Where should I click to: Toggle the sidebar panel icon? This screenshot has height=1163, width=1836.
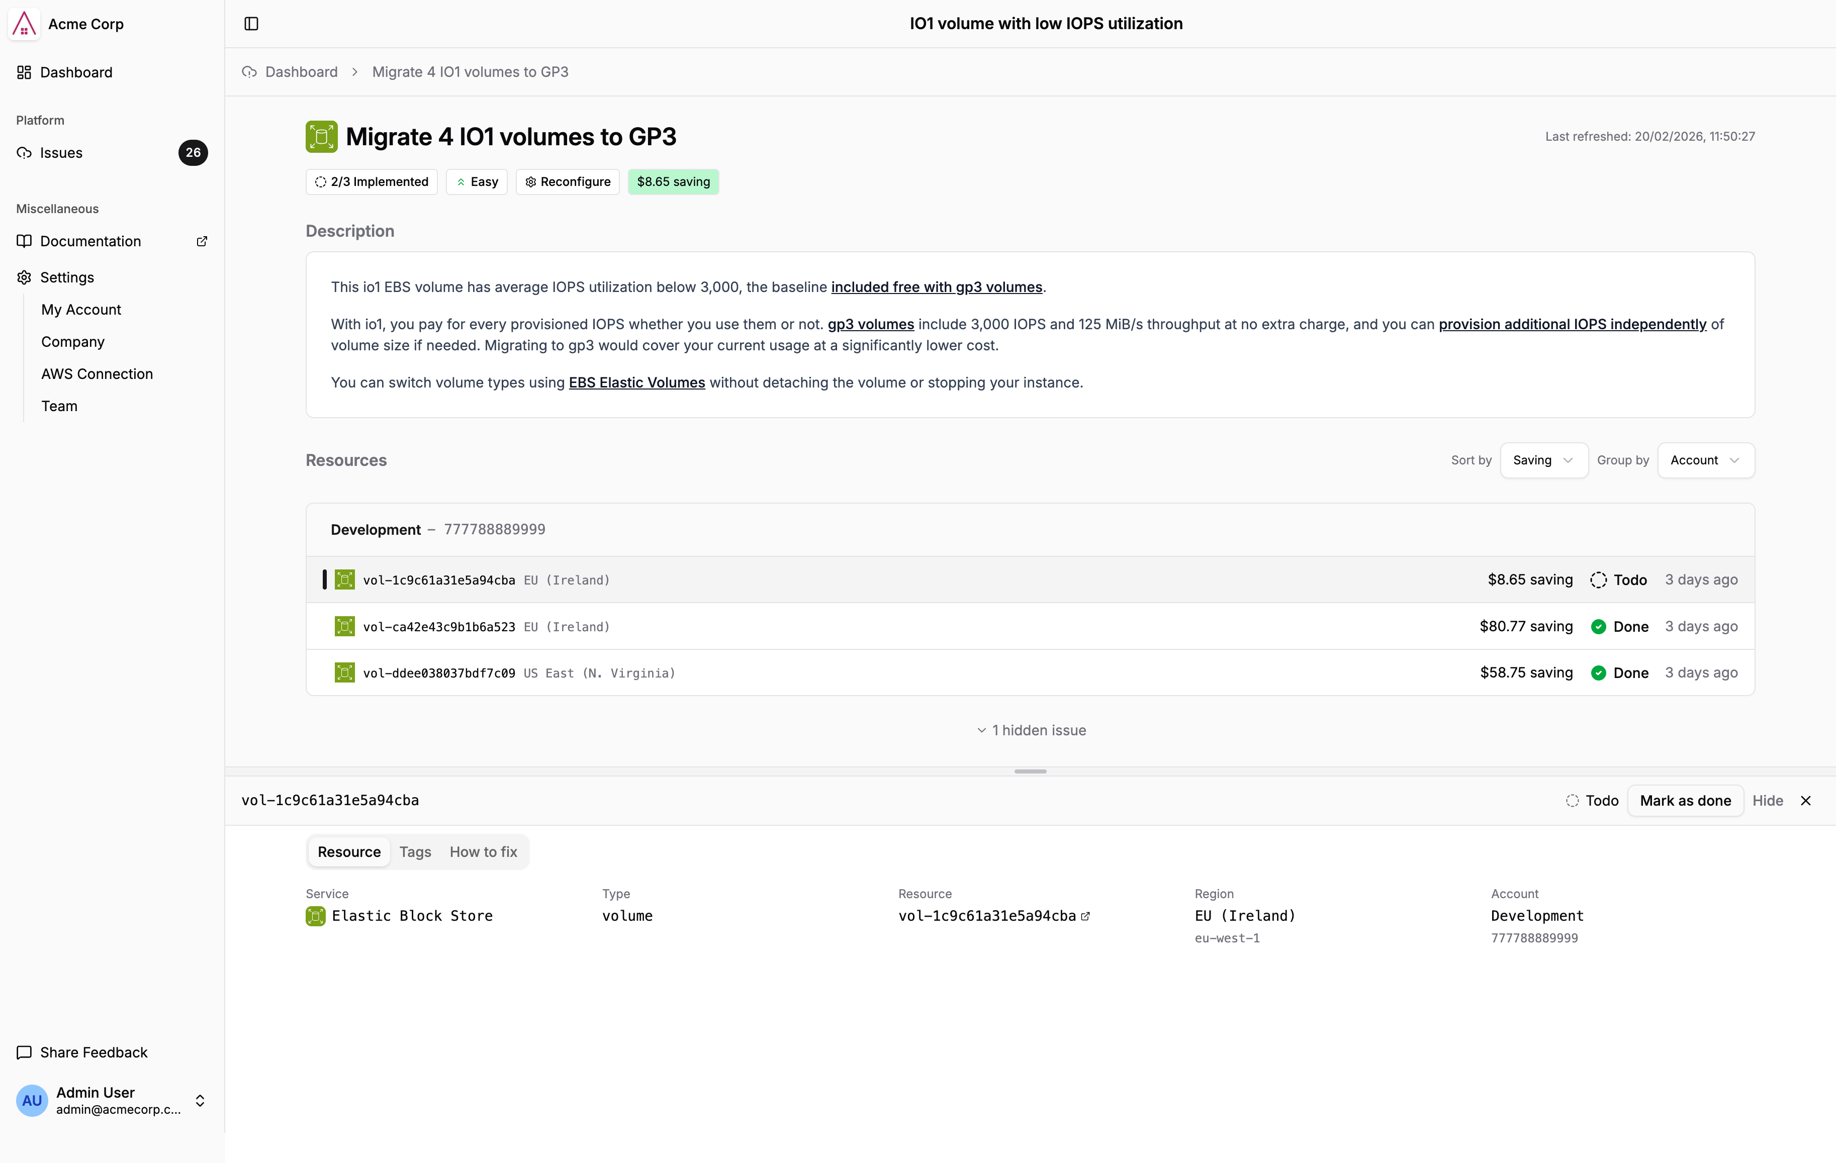[251, 24]
